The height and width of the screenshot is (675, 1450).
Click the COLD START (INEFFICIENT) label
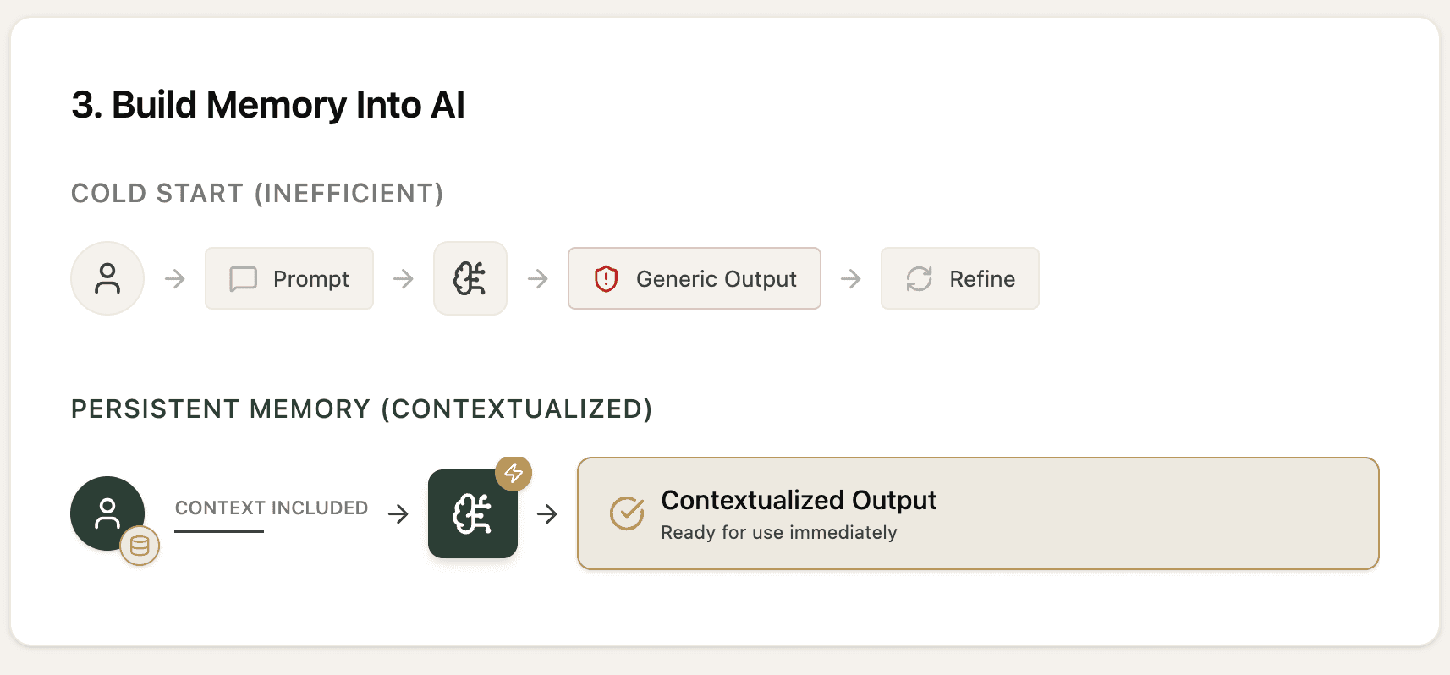[257, 193]
